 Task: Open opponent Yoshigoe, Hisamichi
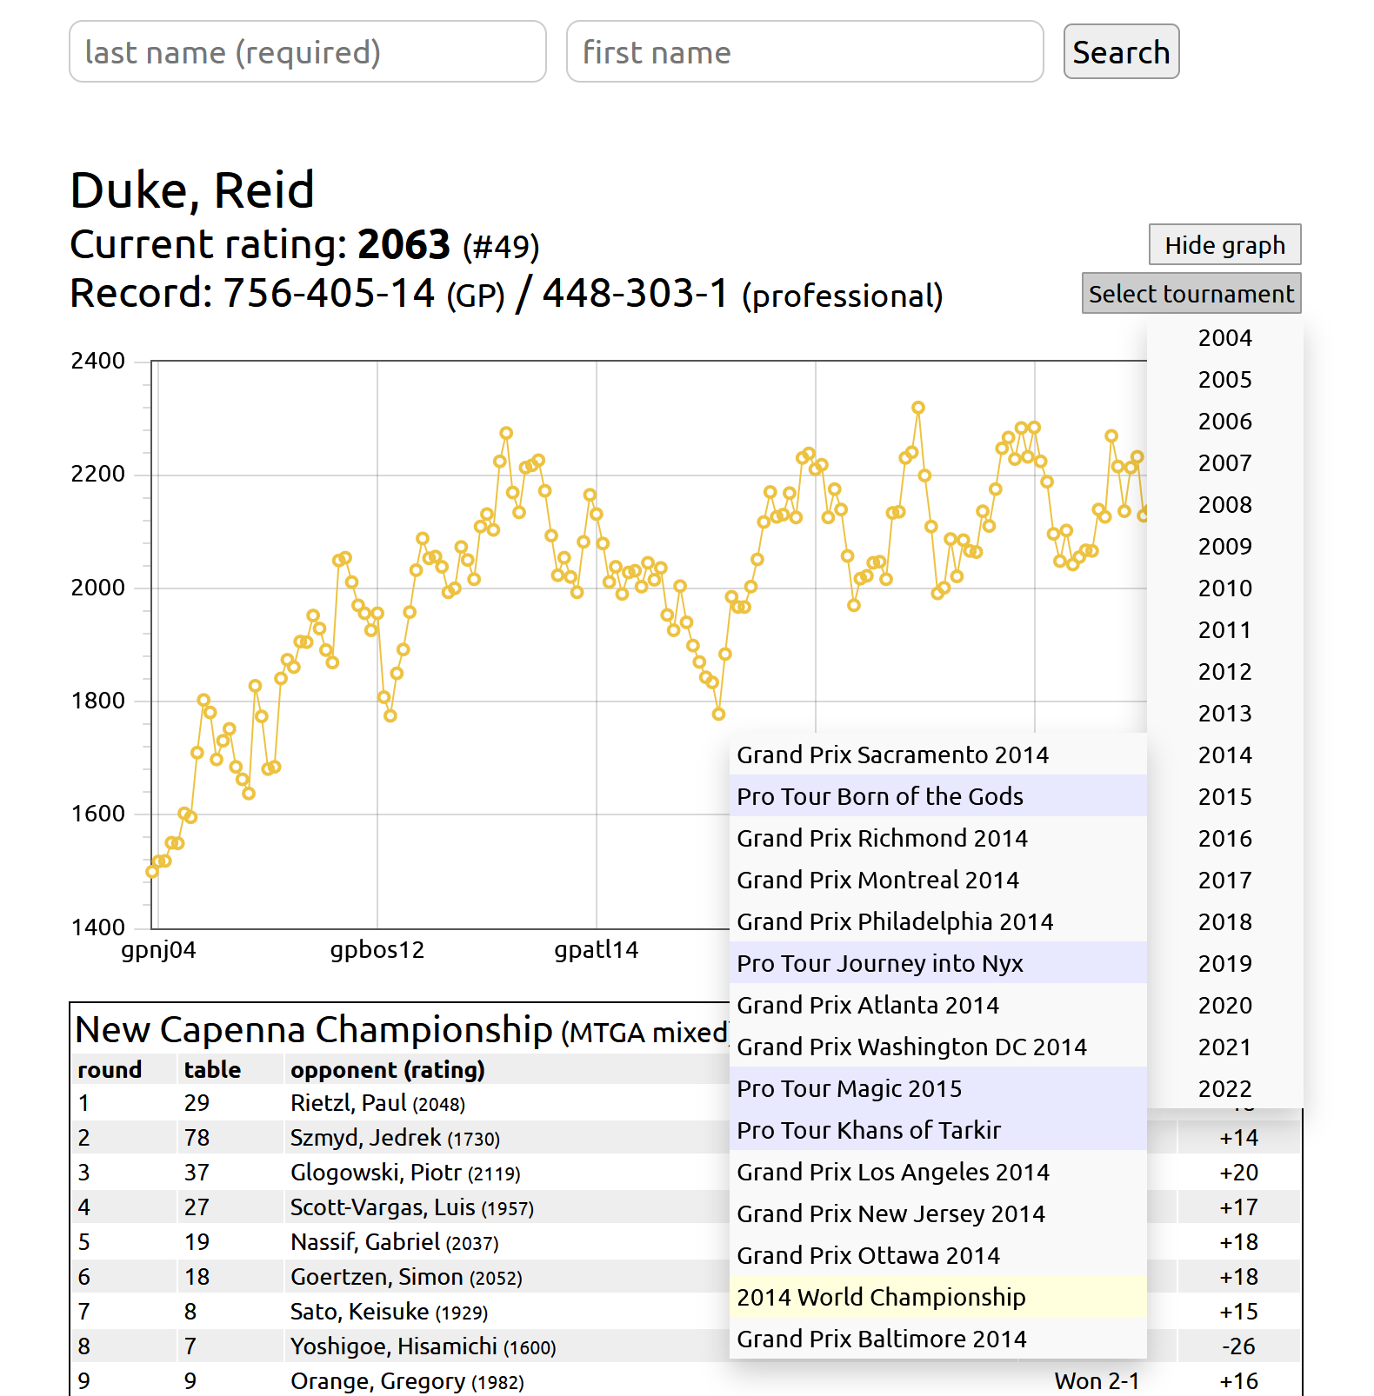[394, 1346]
